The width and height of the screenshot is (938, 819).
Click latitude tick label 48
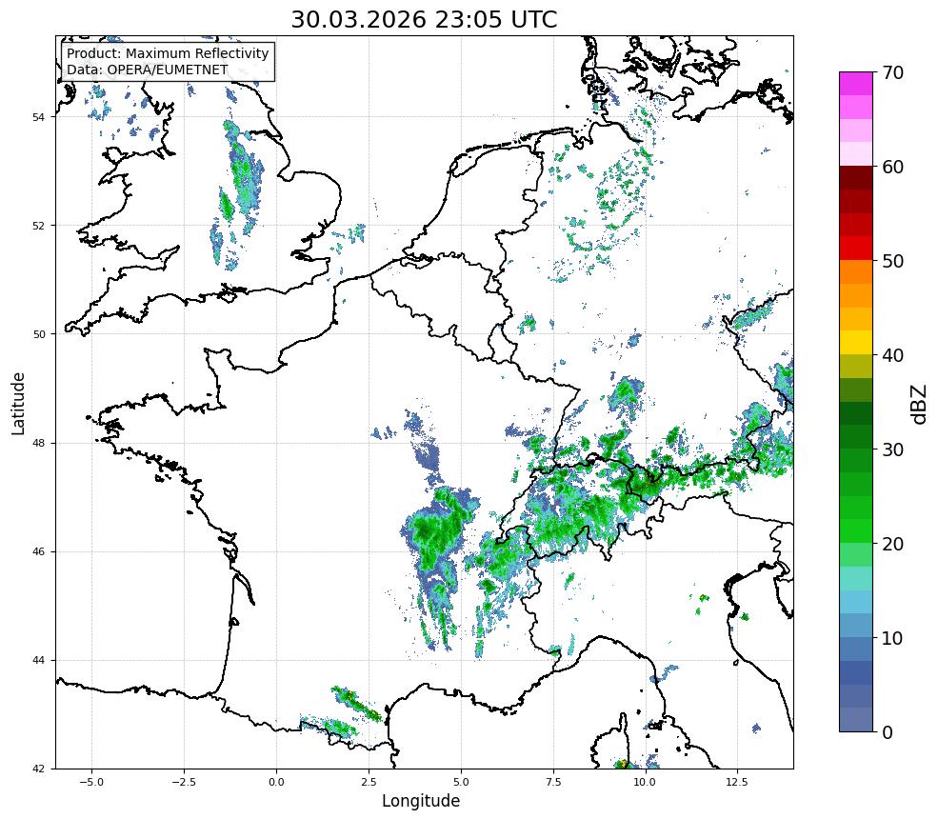click(x=38, y=443)
